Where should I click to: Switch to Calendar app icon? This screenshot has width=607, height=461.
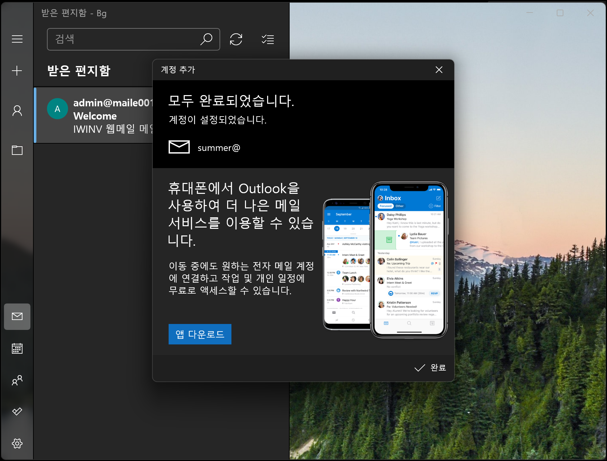coord(17,348)
